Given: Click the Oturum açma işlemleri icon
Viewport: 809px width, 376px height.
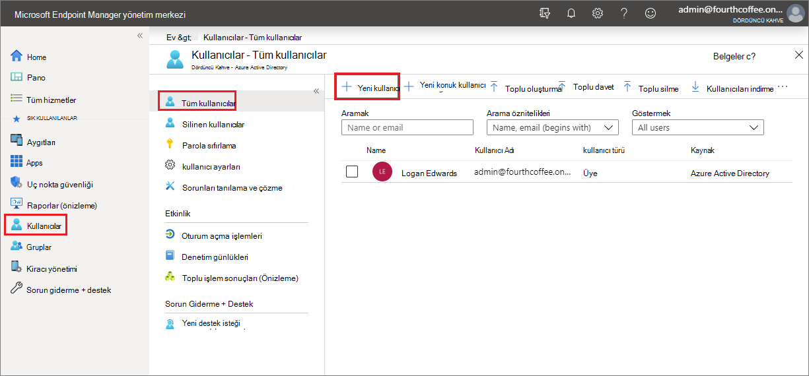Looking at the screenshot, I should [170, 235].
